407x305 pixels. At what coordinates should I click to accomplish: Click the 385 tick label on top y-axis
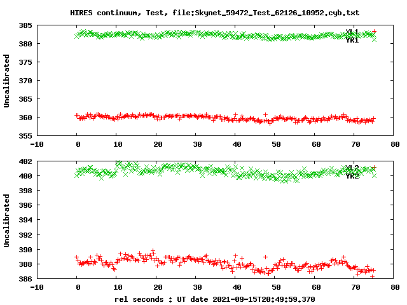click(25, 25)
